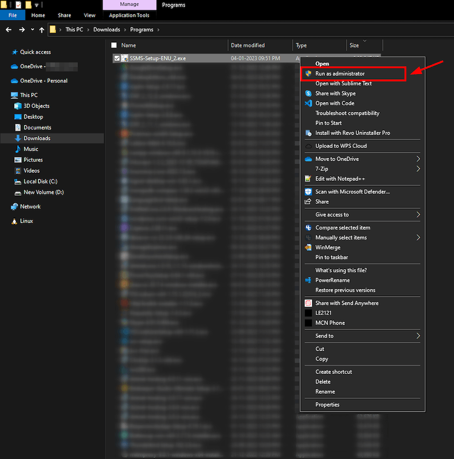Open Downloads folder in sidebar
The height and width of the screenshot is (459, 454).
(52, 138)
